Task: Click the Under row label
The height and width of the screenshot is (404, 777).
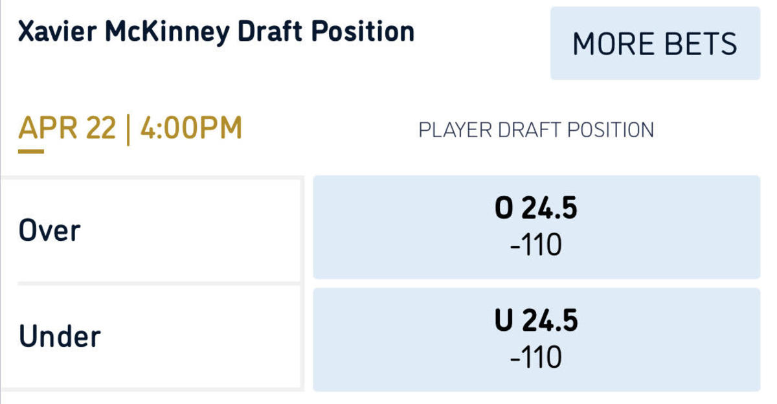Action: coord(60,337)
